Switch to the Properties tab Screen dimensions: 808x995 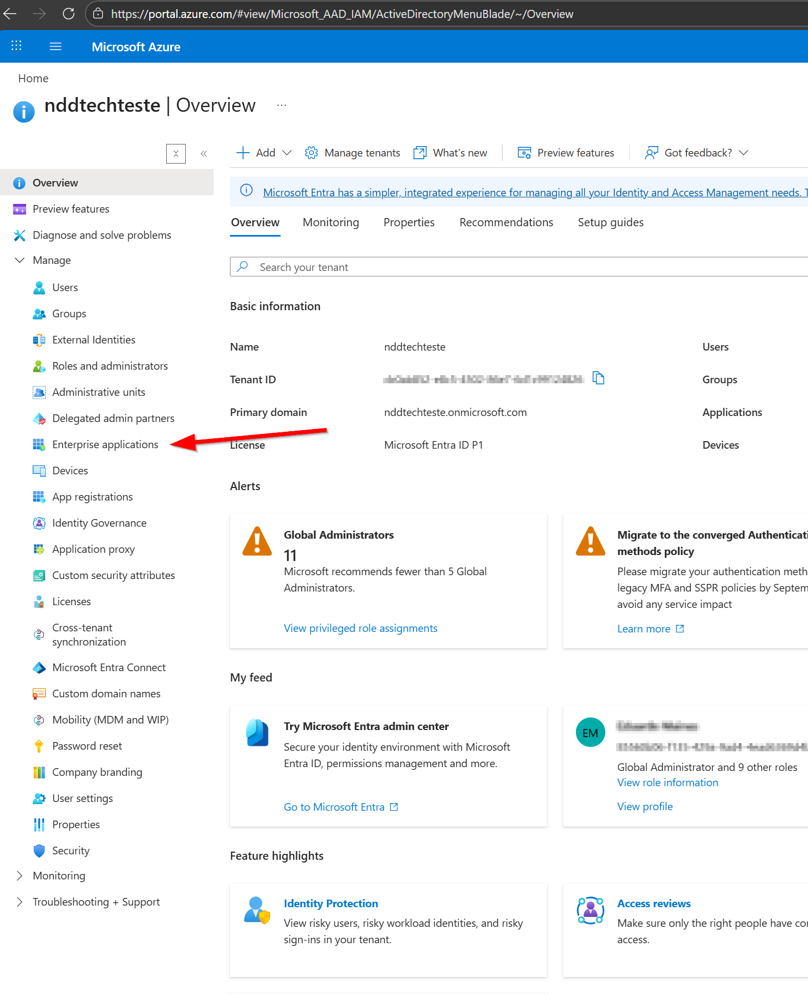tap(409, 222)
